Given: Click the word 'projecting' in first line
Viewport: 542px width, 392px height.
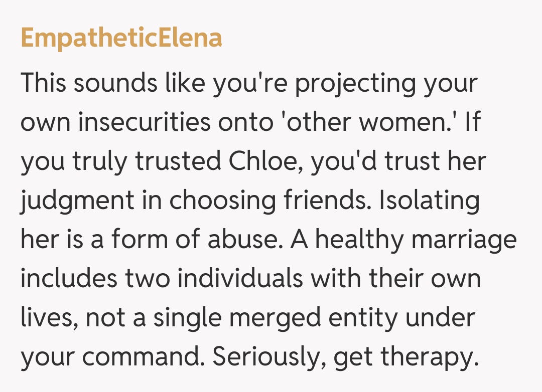Looking at the screenshot, I should pyautogui.click(x=355, y=83).
